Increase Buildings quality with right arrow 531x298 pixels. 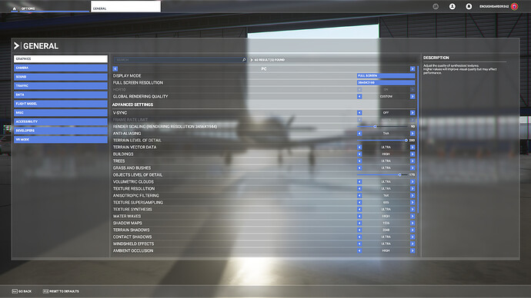point(412,154)
